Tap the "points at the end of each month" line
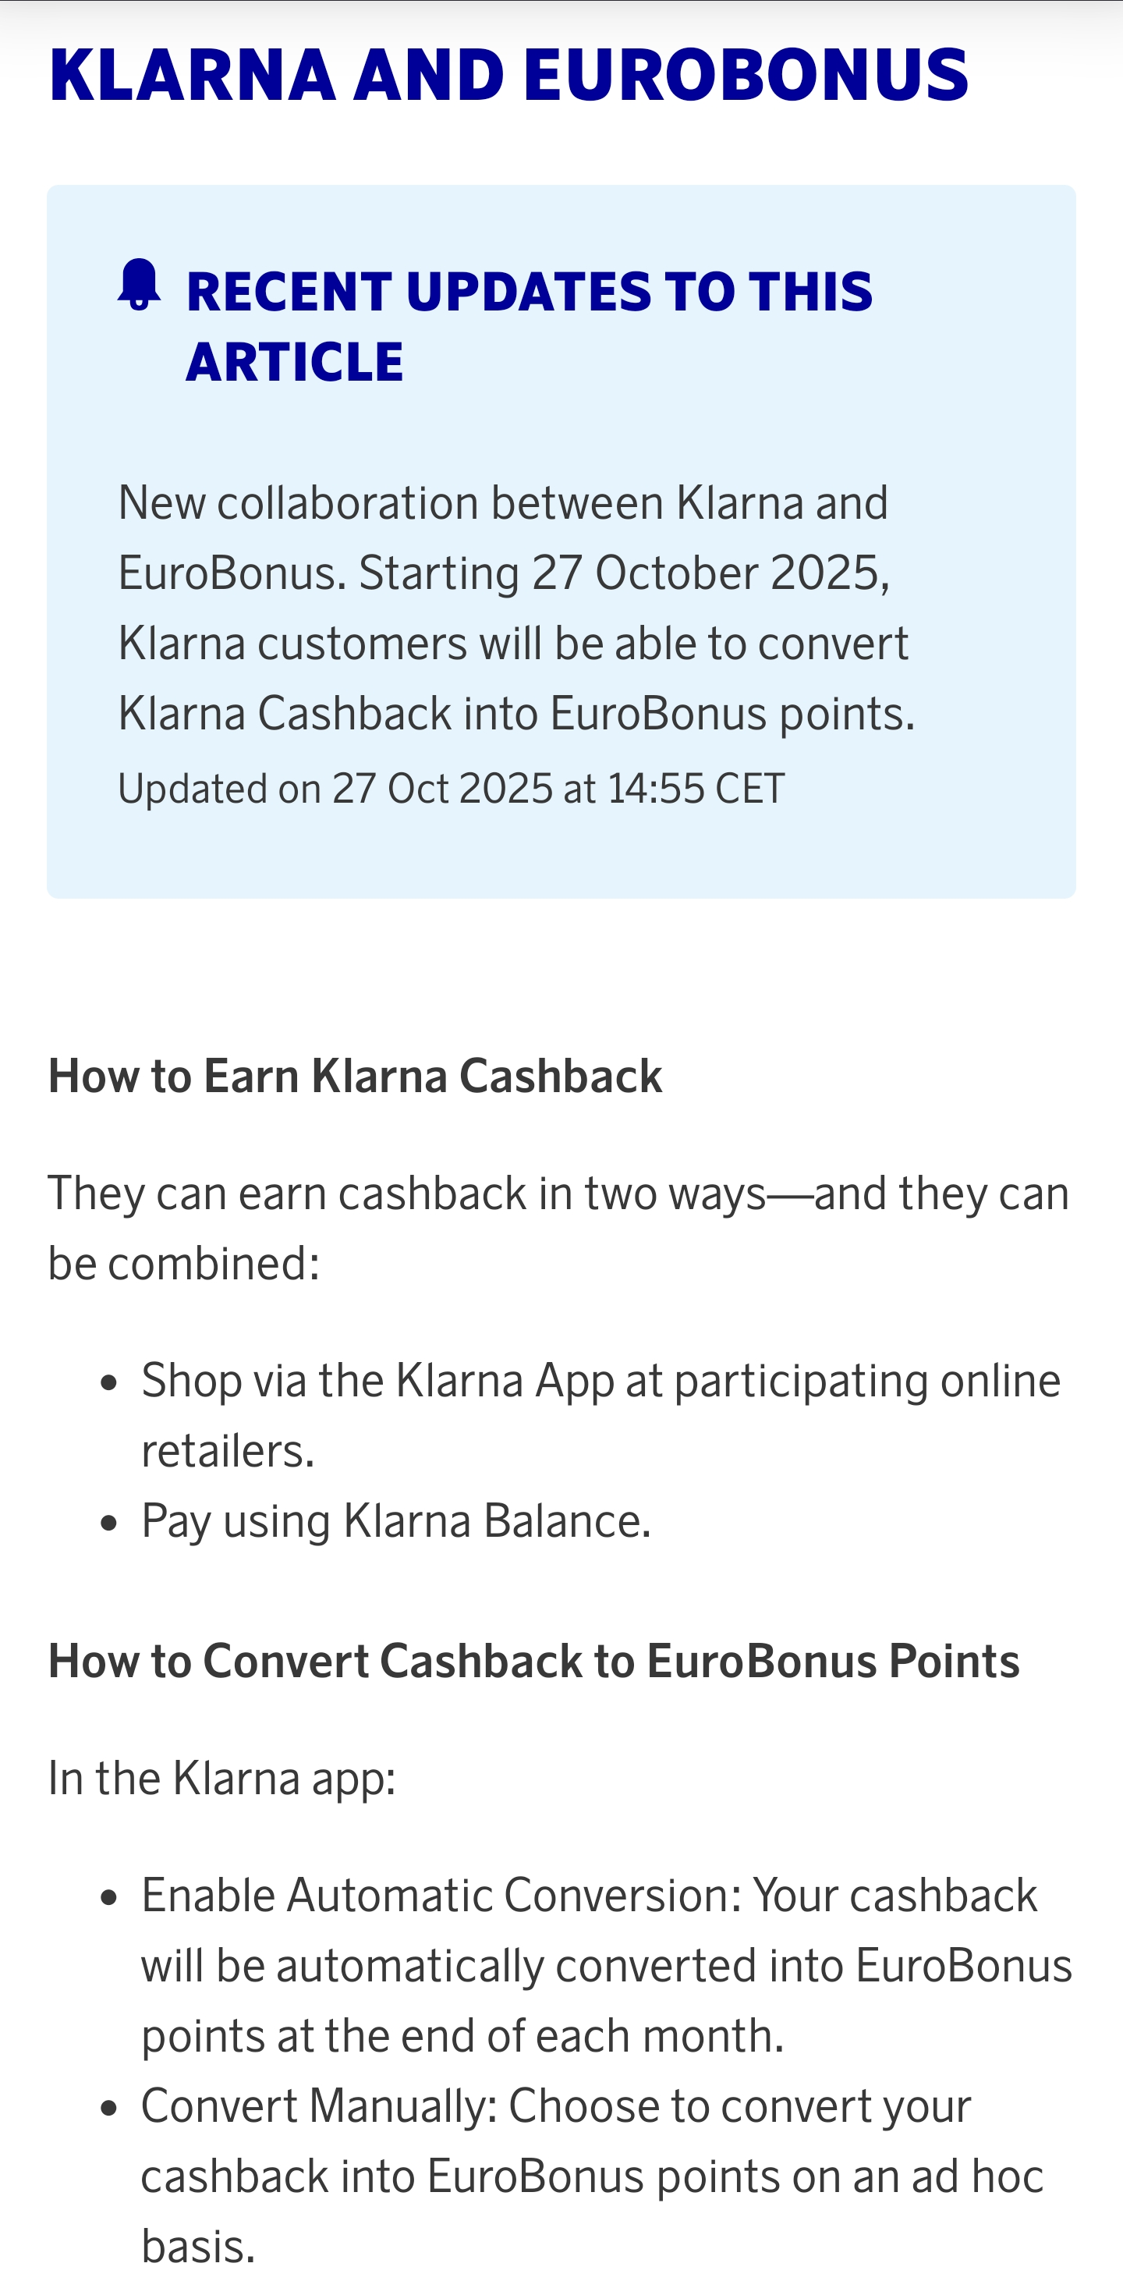1123x2288 pixels. tap(462, 2036)
